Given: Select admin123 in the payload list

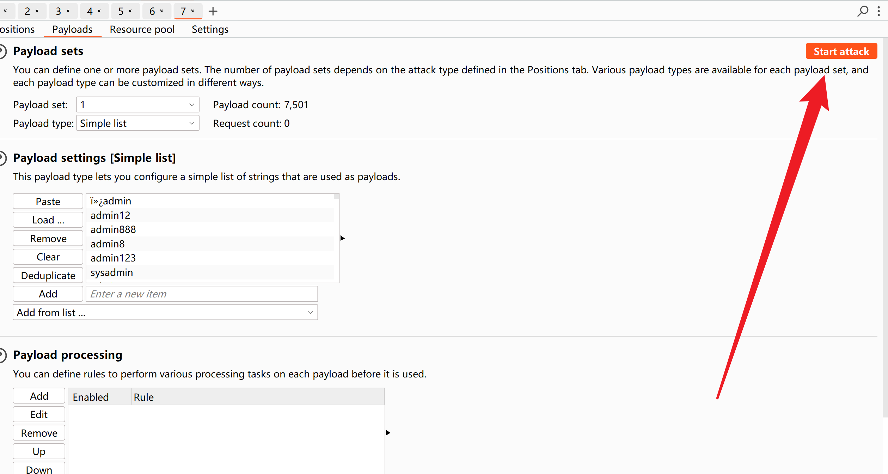Looking at the screenshot, I should click(113, 258).
